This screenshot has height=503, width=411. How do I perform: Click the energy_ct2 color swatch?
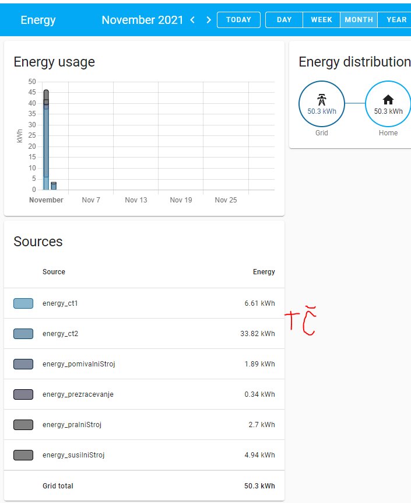click(23, 334)
